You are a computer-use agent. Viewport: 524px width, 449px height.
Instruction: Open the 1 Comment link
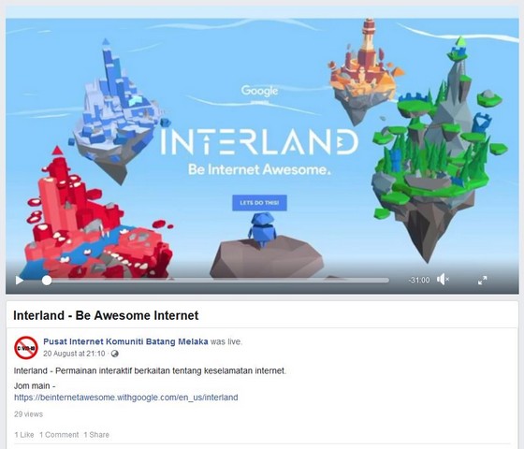click(x=59, y=435)
